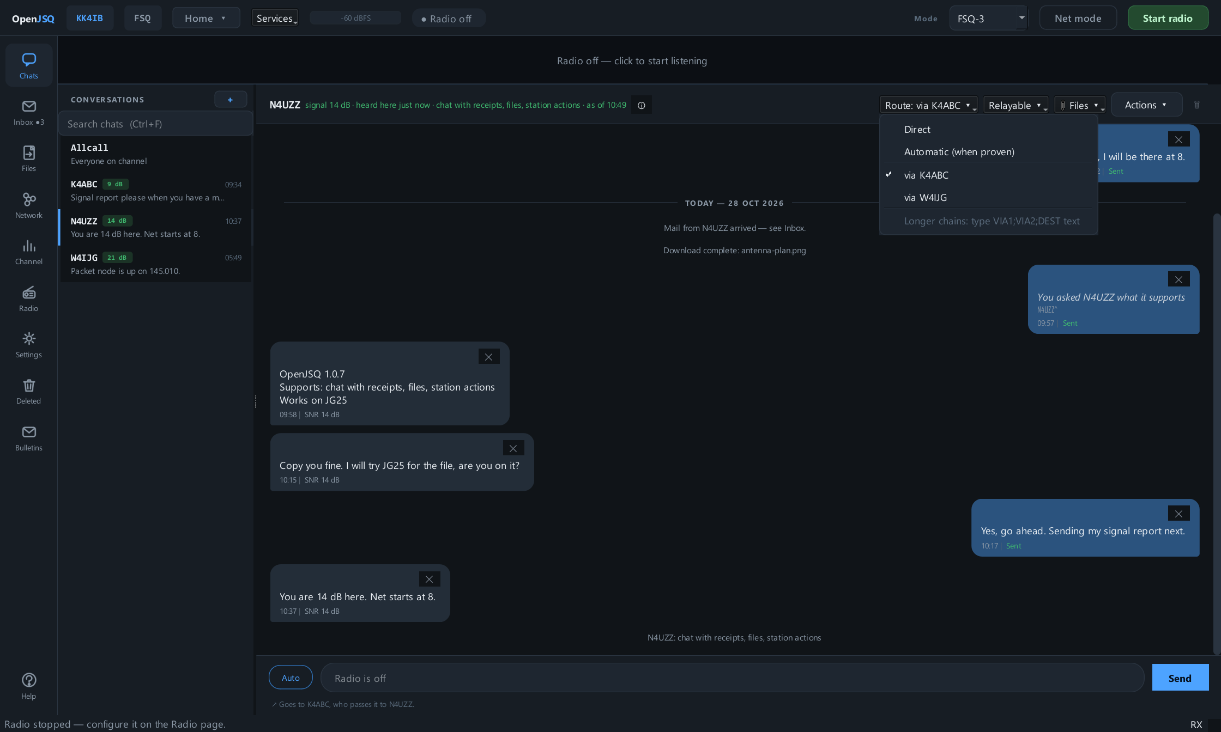The image size is (1221, 732).
Task: Click the Send button
Action: [x=1180, y=678]
